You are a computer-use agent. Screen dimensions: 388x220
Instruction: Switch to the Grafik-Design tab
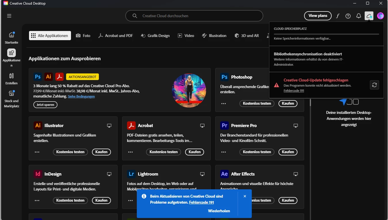coord(155,36)
